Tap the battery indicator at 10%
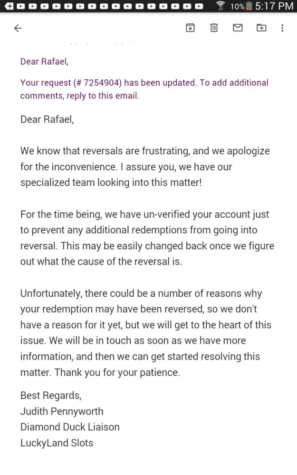This screenshot has width=297, height=475. tap(238, 7)
